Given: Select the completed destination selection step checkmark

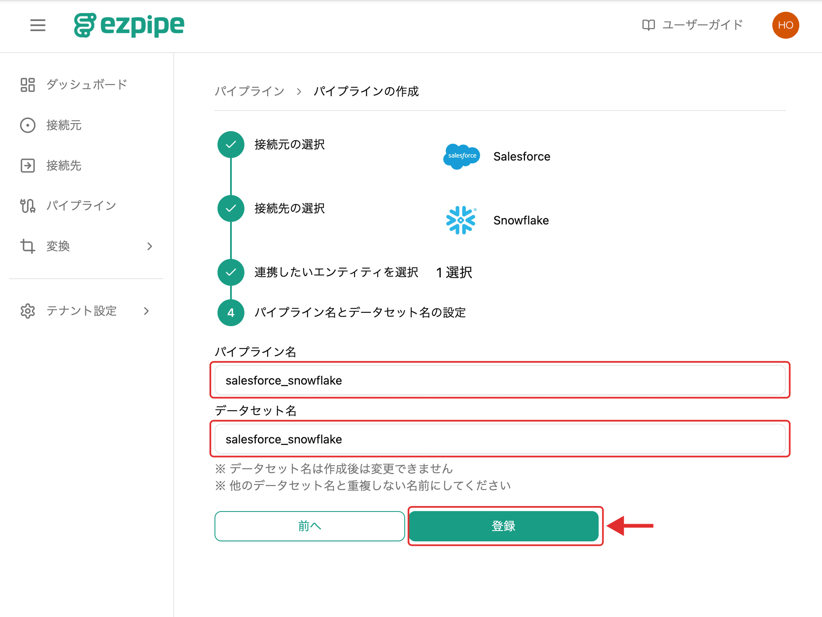Looking at the screenshot, I should point(231,208).
